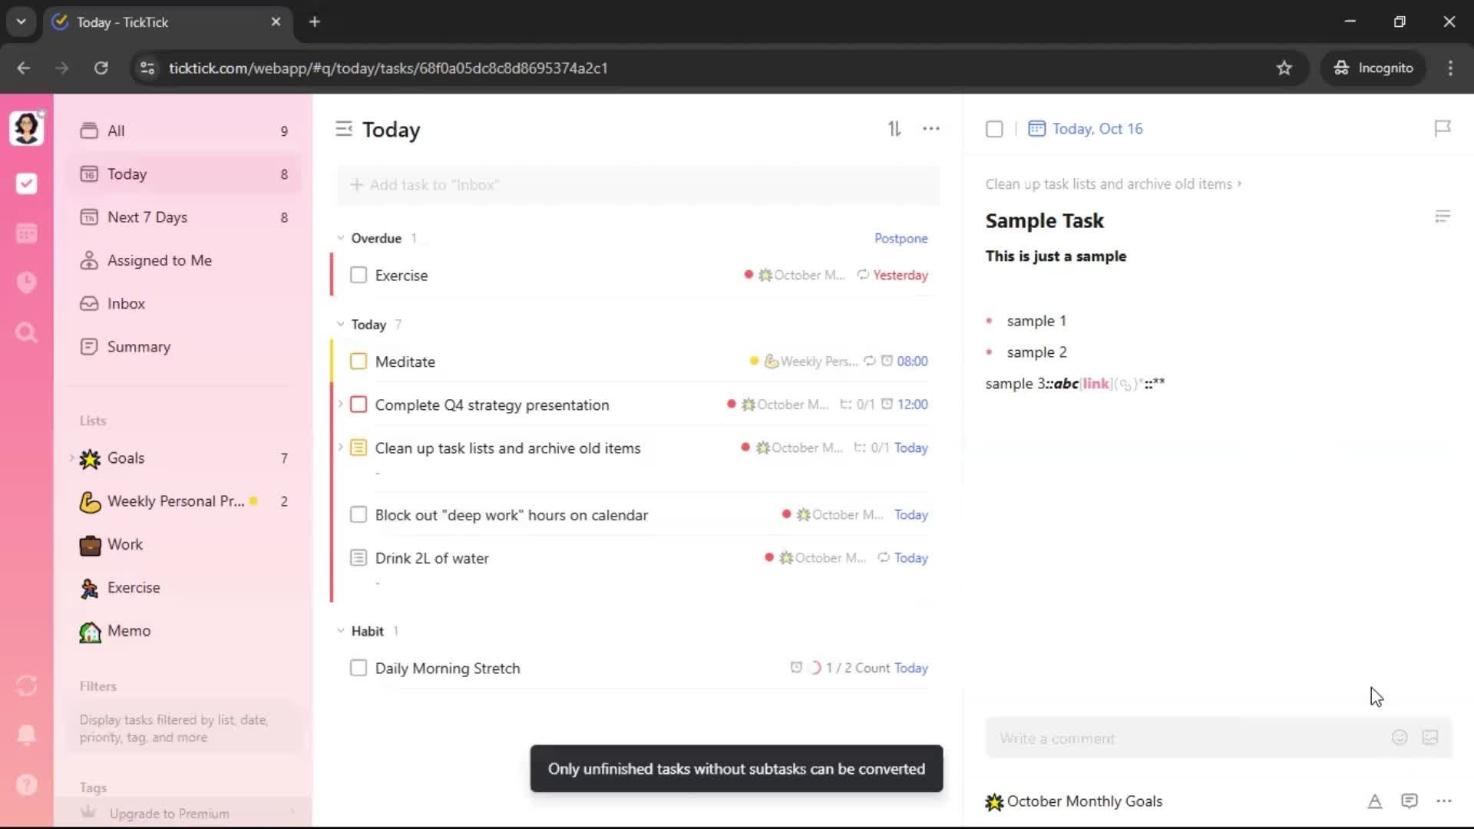
Task: Set priority using the flag icon
Action: 1443,128
